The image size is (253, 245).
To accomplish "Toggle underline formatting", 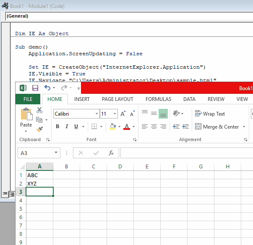I will coord(76,126).
